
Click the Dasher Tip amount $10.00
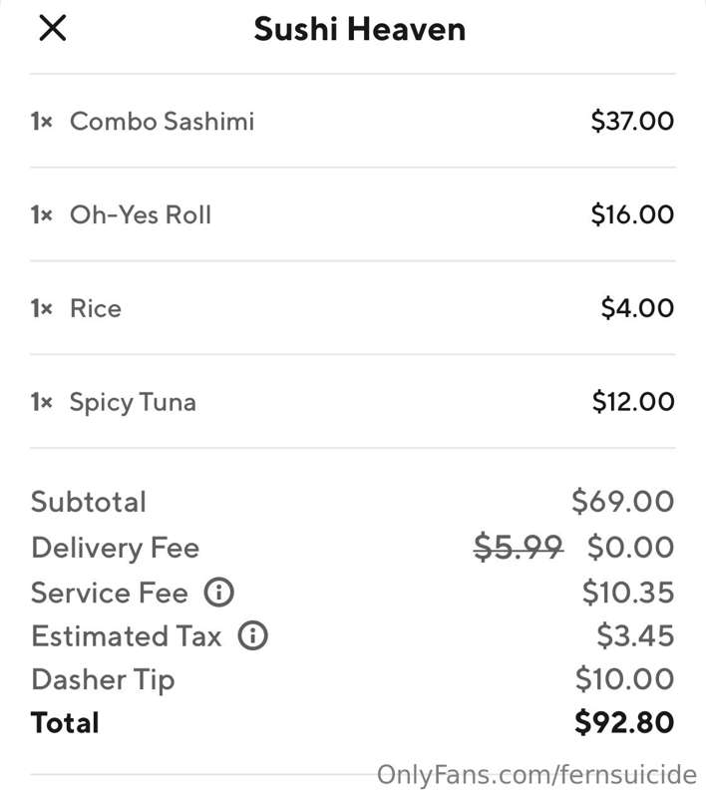click(625, 679)
